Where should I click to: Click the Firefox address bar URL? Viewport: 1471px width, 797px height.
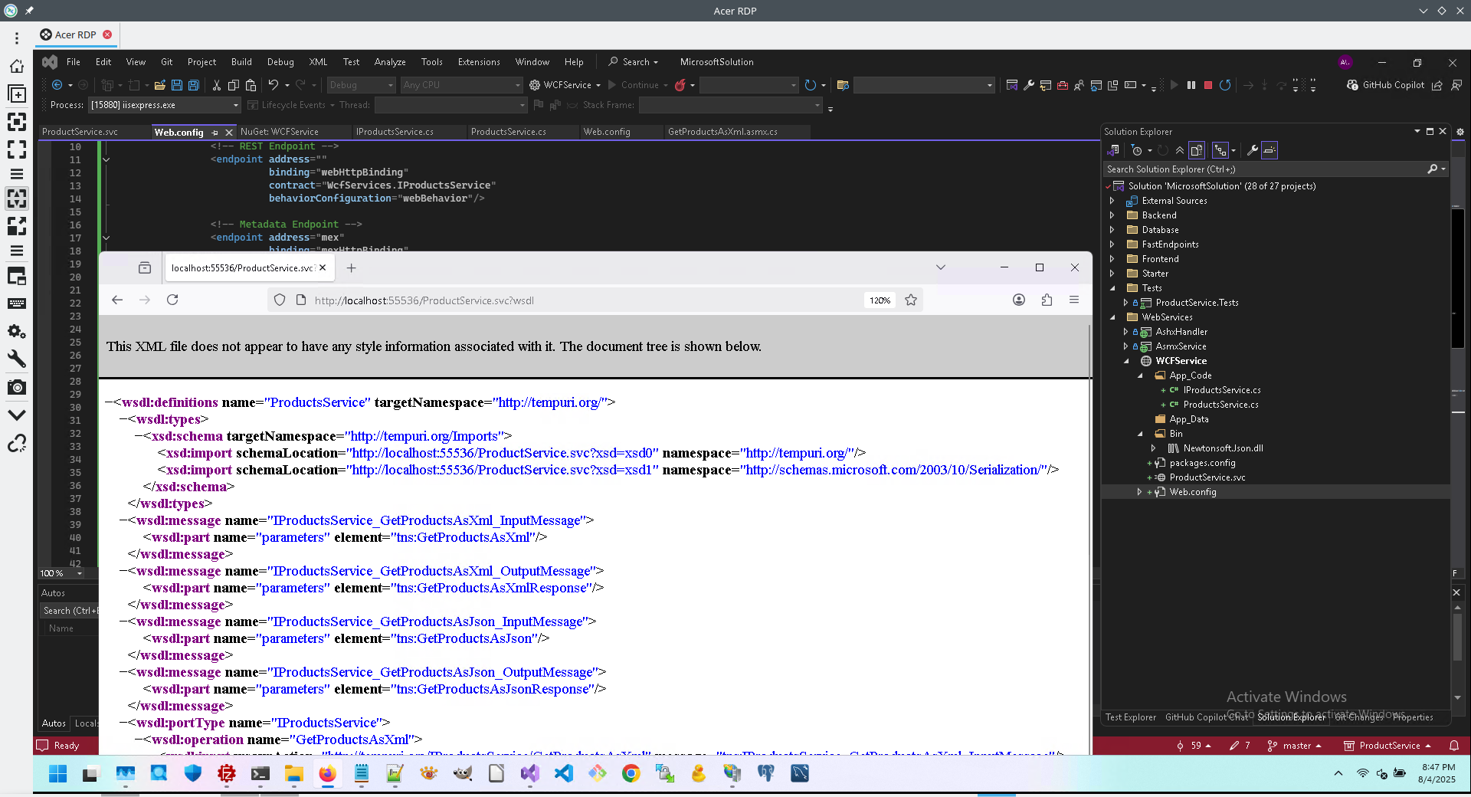(424, 300)
